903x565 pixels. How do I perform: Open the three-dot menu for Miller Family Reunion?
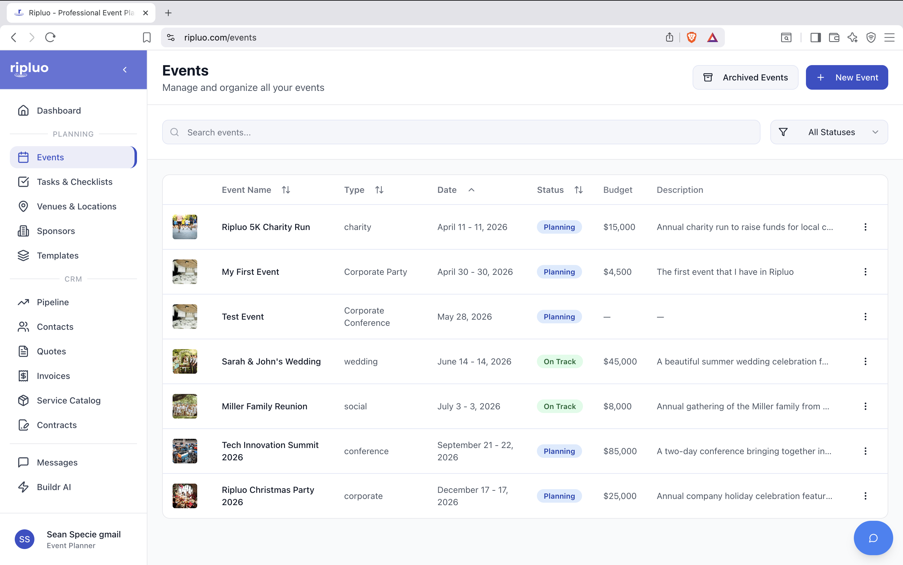tap(865, 406)
